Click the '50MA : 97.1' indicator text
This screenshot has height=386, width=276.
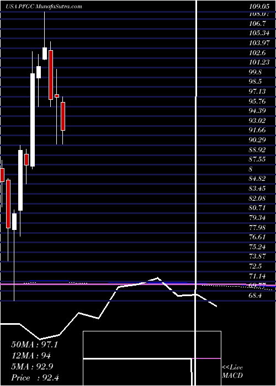pos(34,345)
